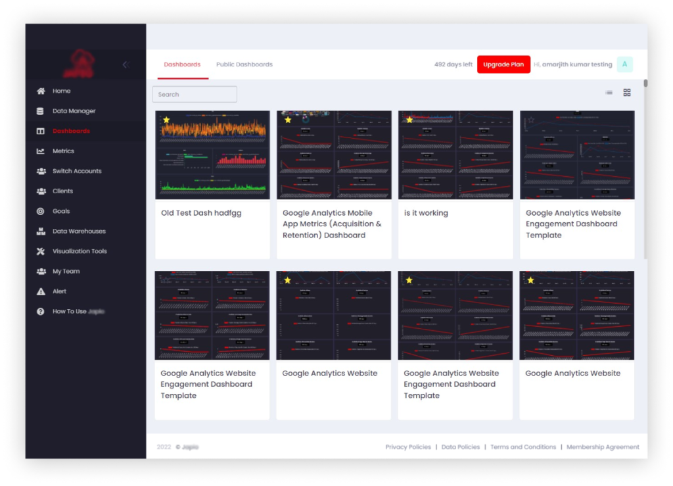Select the Visualization Tools wrench icon
The image size is (673, 486).
[41, 251]
